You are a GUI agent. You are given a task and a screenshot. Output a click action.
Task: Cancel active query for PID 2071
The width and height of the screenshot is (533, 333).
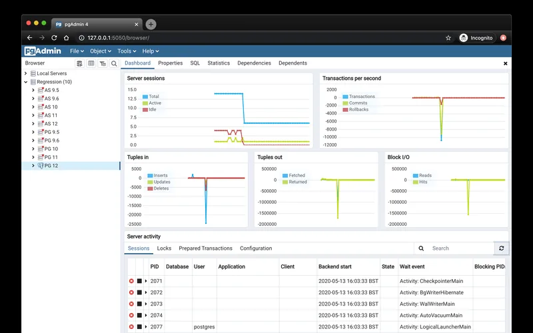click(x=139, y=281)
